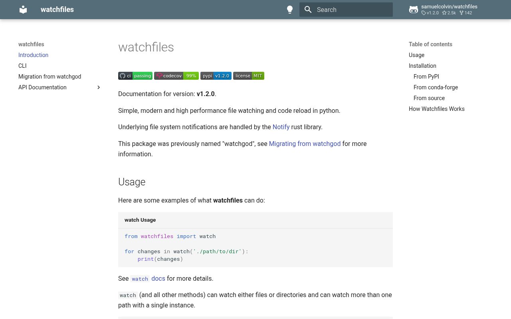Jump to How Watchfiles Works section
This screenshot has height=319, width=511.
pos(437,109)
